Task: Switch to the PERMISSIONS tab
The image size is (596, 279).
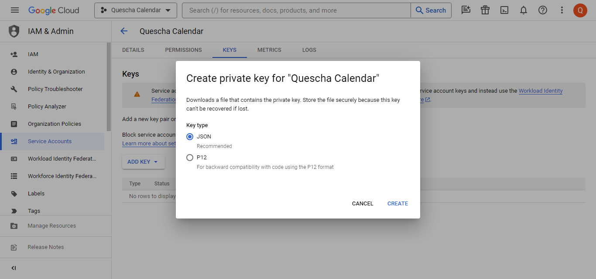Action: click(183, 50)
